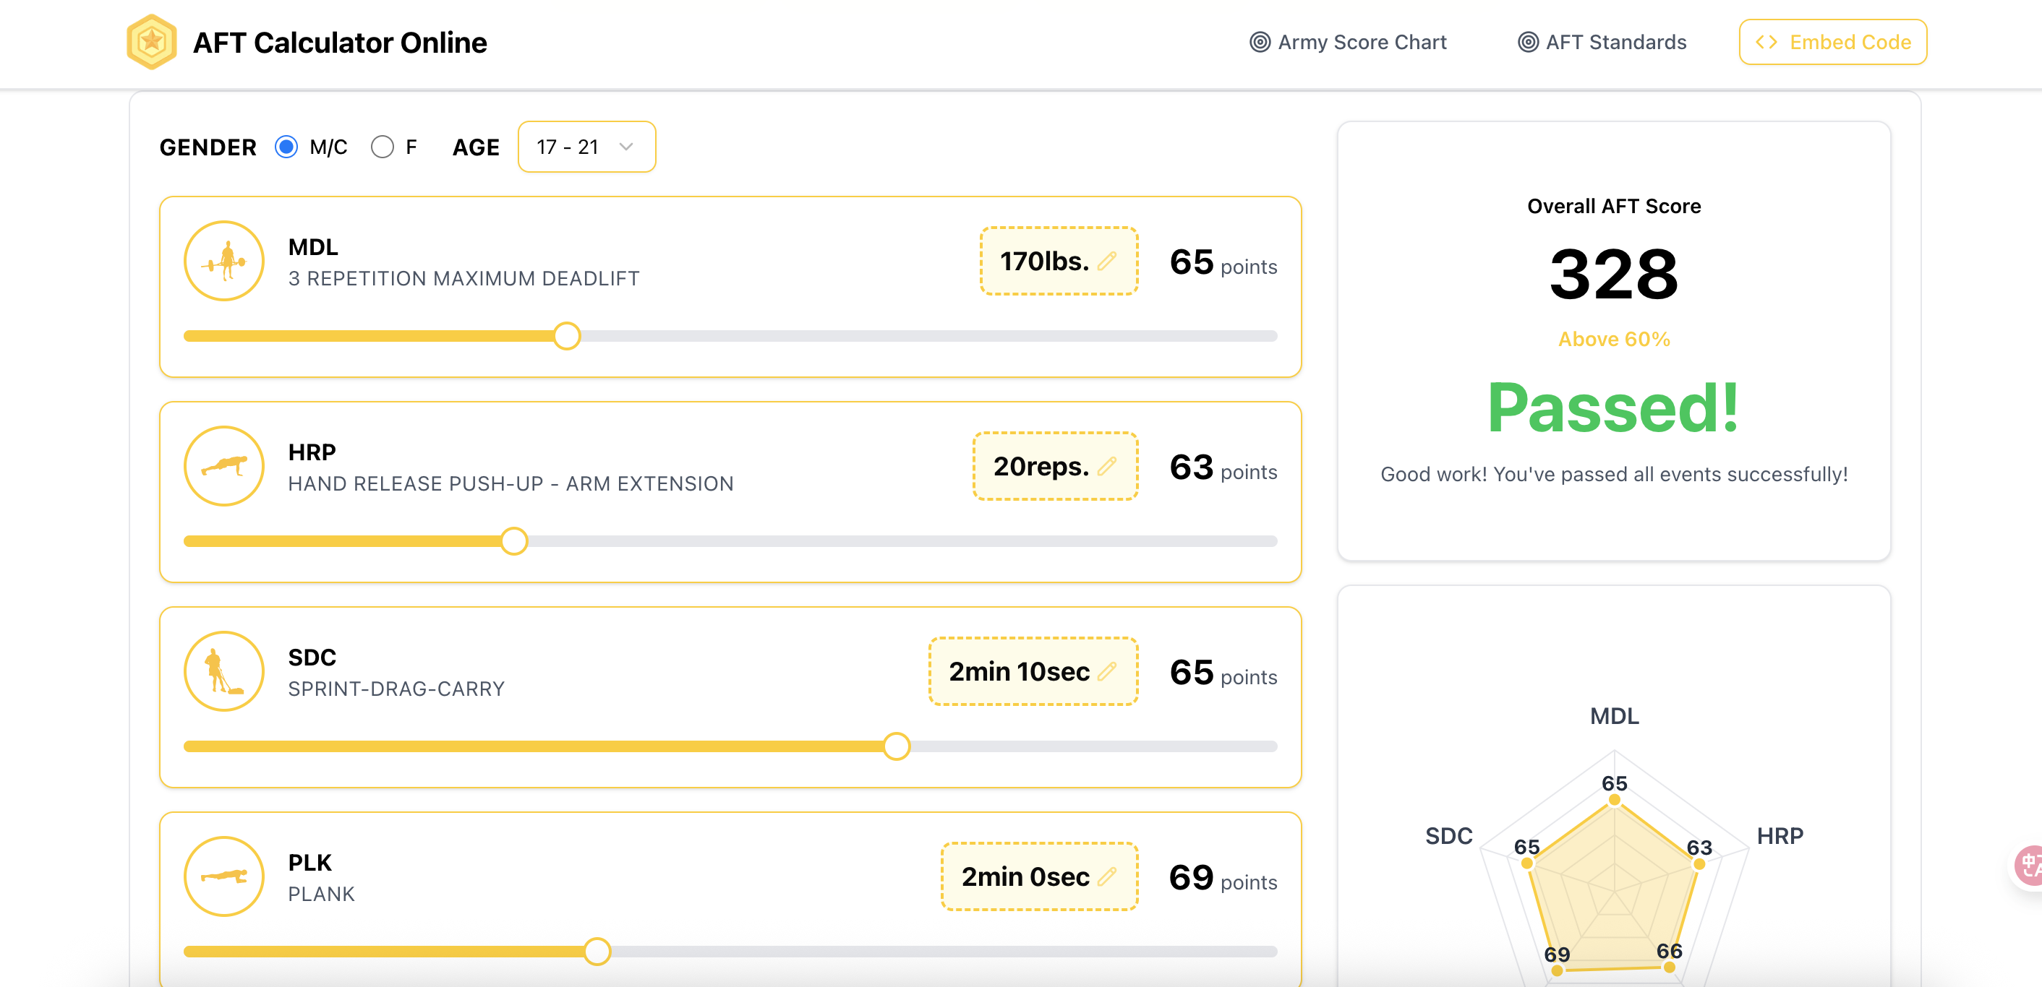
Task: Open the 17 - 21 age dropdown
Action: click(586, 147)
